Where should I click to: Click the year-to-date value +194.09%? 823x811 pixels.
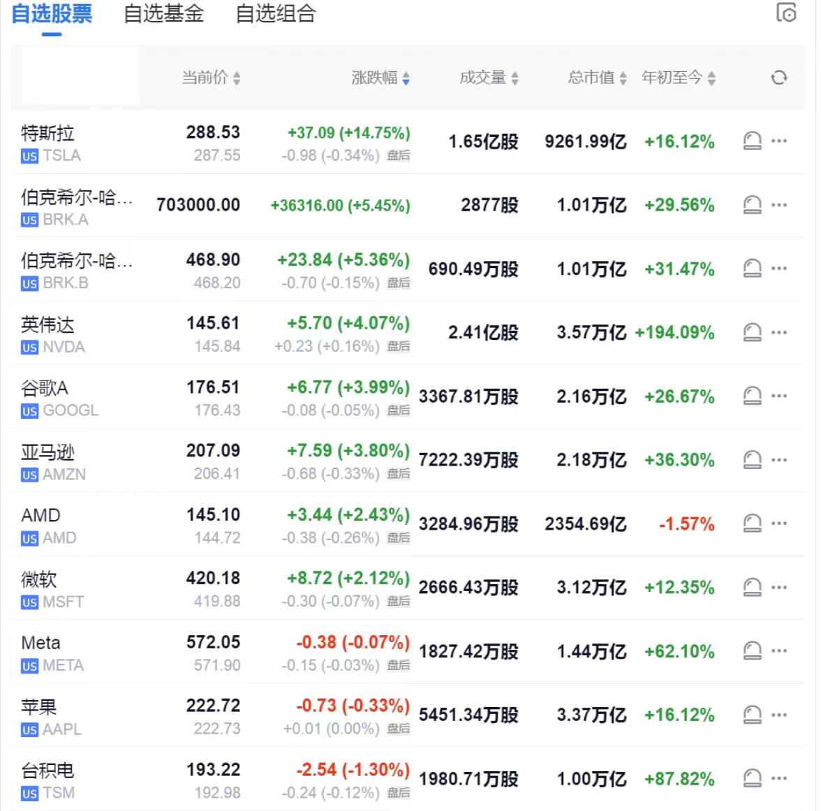click(674, 332)
